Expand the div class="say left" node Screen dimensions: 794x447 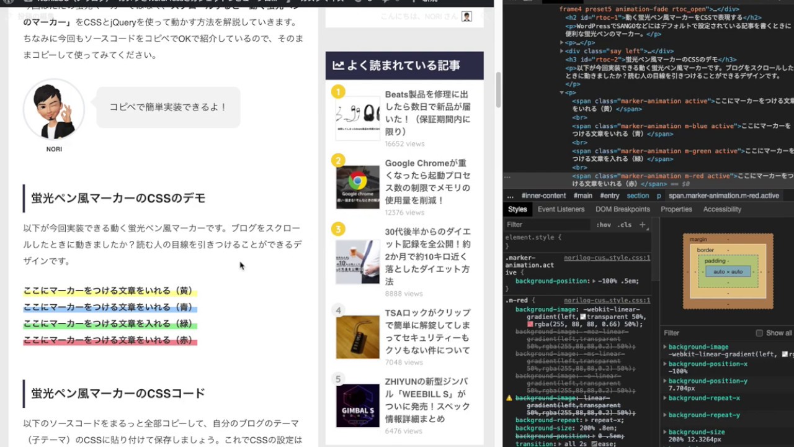pos(562,51)
